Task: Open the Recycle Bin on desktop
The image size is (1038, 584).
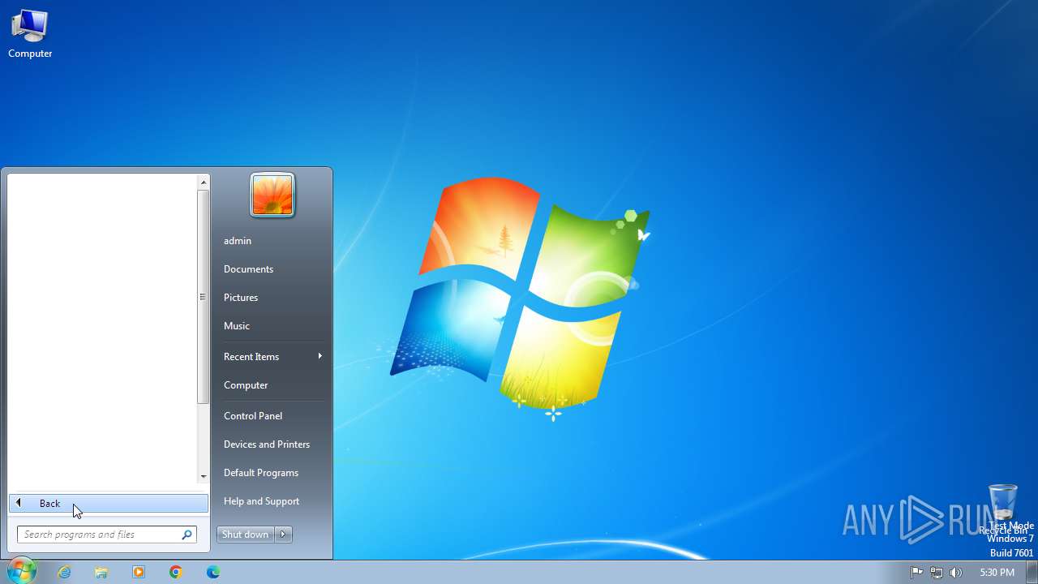Action: (1003, 509)
